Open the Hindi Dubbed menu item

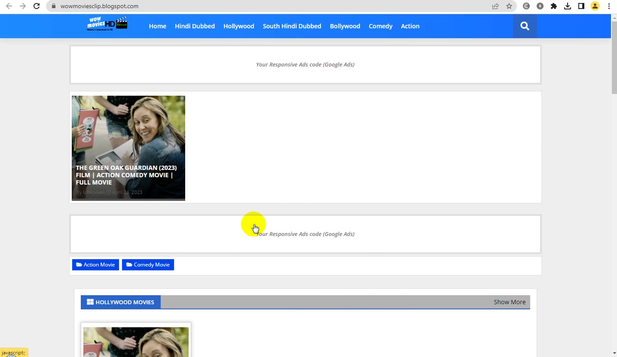(x=195, y=26)
